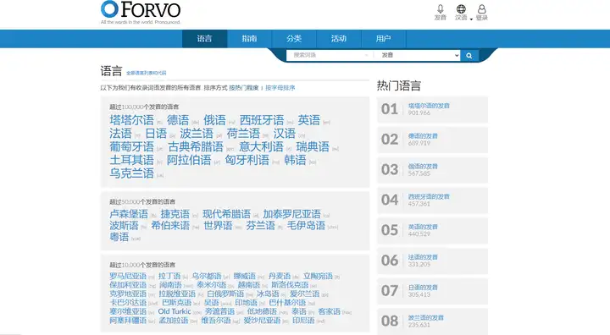
Task: Open 日语的发音 in popular rank 07
Action: click(x=423, y=287)
